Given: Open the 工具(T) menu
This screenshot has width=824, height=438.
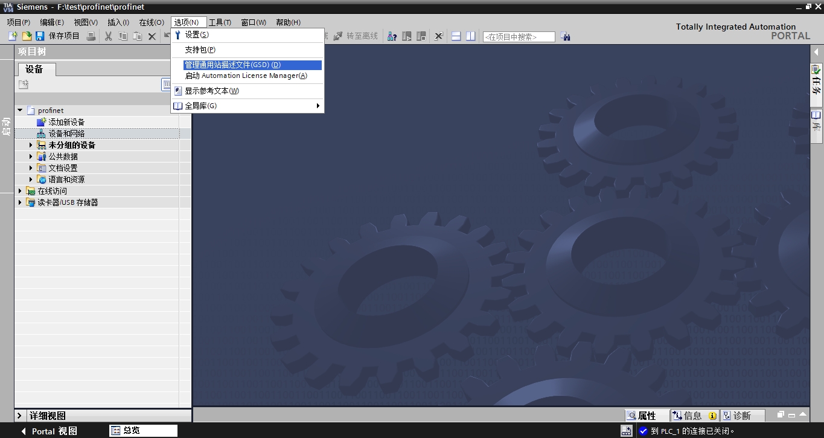Looking at the screenshot, I should (x=220, y=22).
